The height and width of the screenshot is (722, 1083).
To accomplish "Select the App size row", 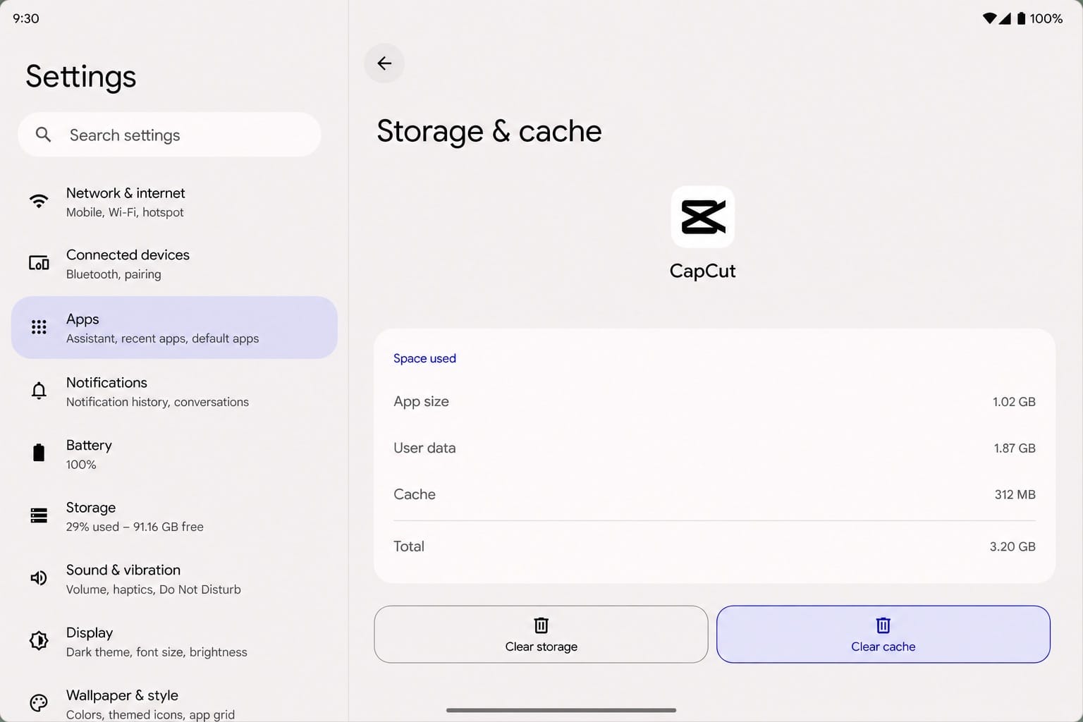I will (714, 402).
